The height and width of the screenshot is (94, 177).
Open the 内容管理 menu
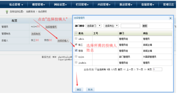pyautogui.click(x=104, y=5)
